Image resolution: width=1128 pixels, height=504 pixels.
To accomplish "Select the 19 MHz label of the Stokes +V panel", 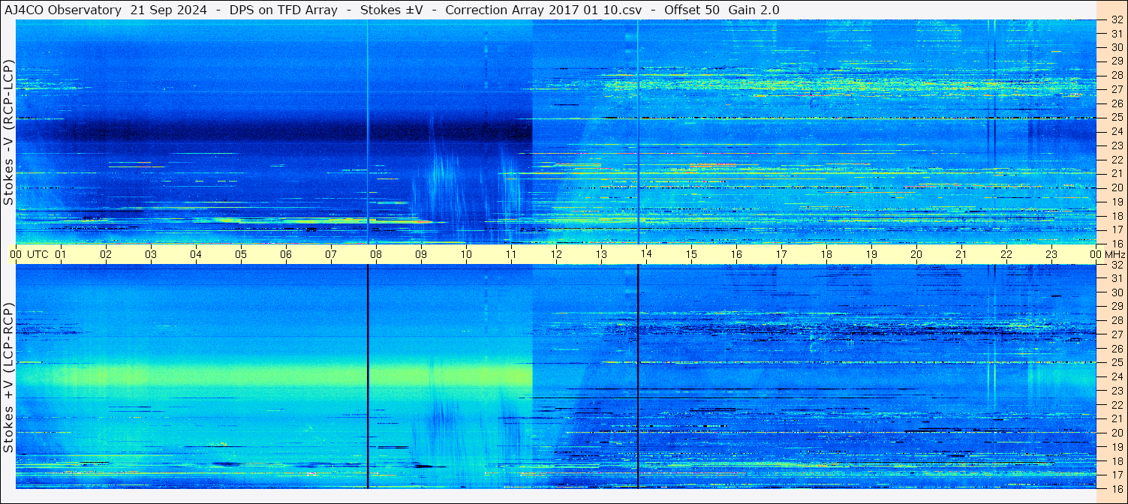I will [x=1116, y=446].
